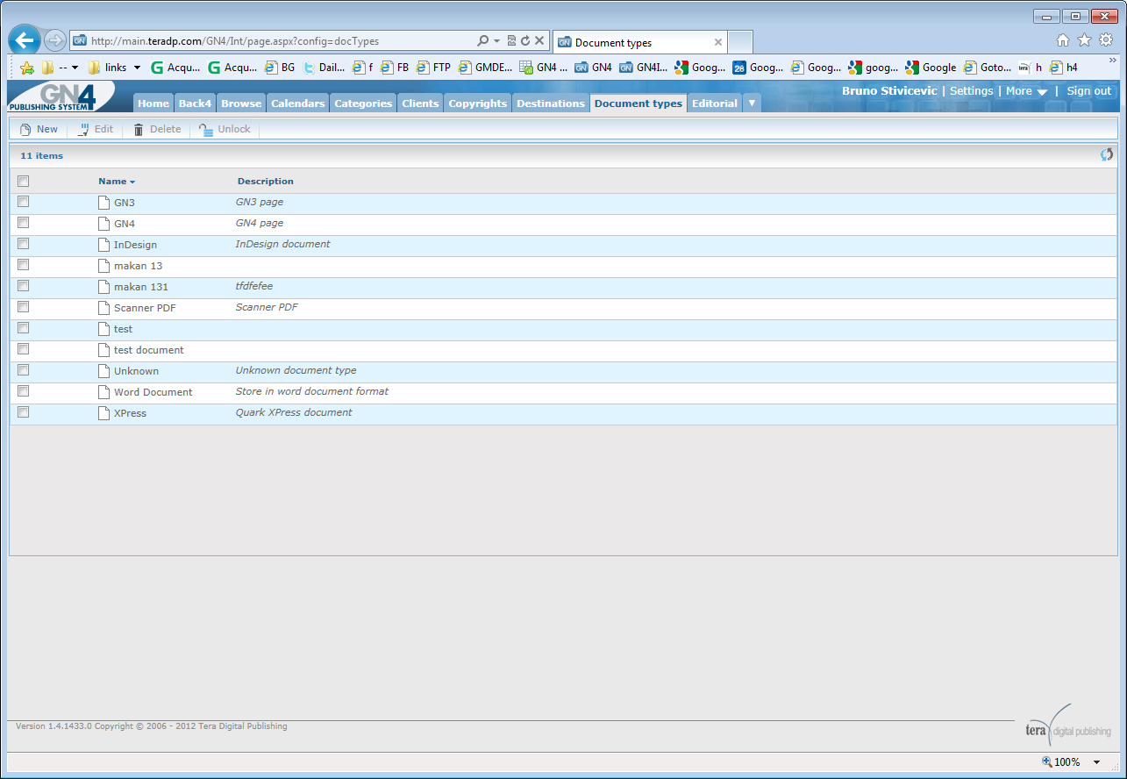Click the browser home icon
This screenshot has width=1127, height=779.
(1063, 40)
